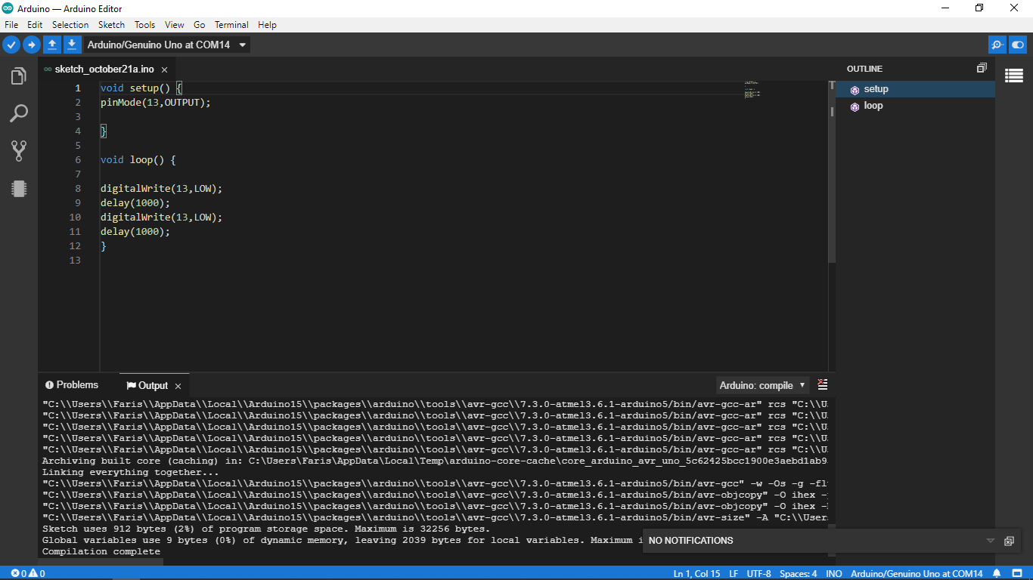Click Arduino/Genuino Uno at COM14 in status bar

click(917, 573)
